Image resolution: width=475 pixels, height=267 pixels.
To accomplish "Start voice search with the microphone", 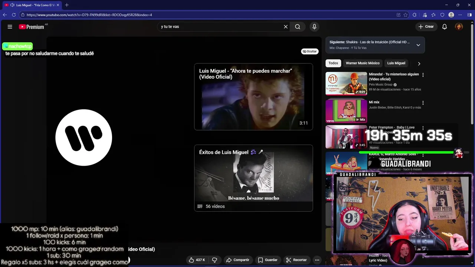I will (x=314, y=27).
